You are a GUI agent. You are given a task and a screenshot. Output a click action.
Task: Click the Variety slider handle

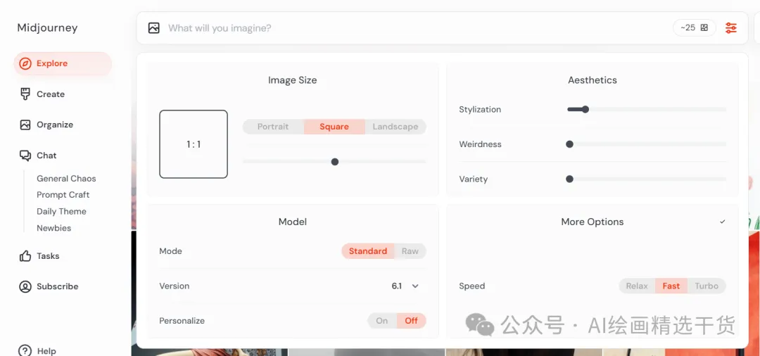tap(569, 179)
